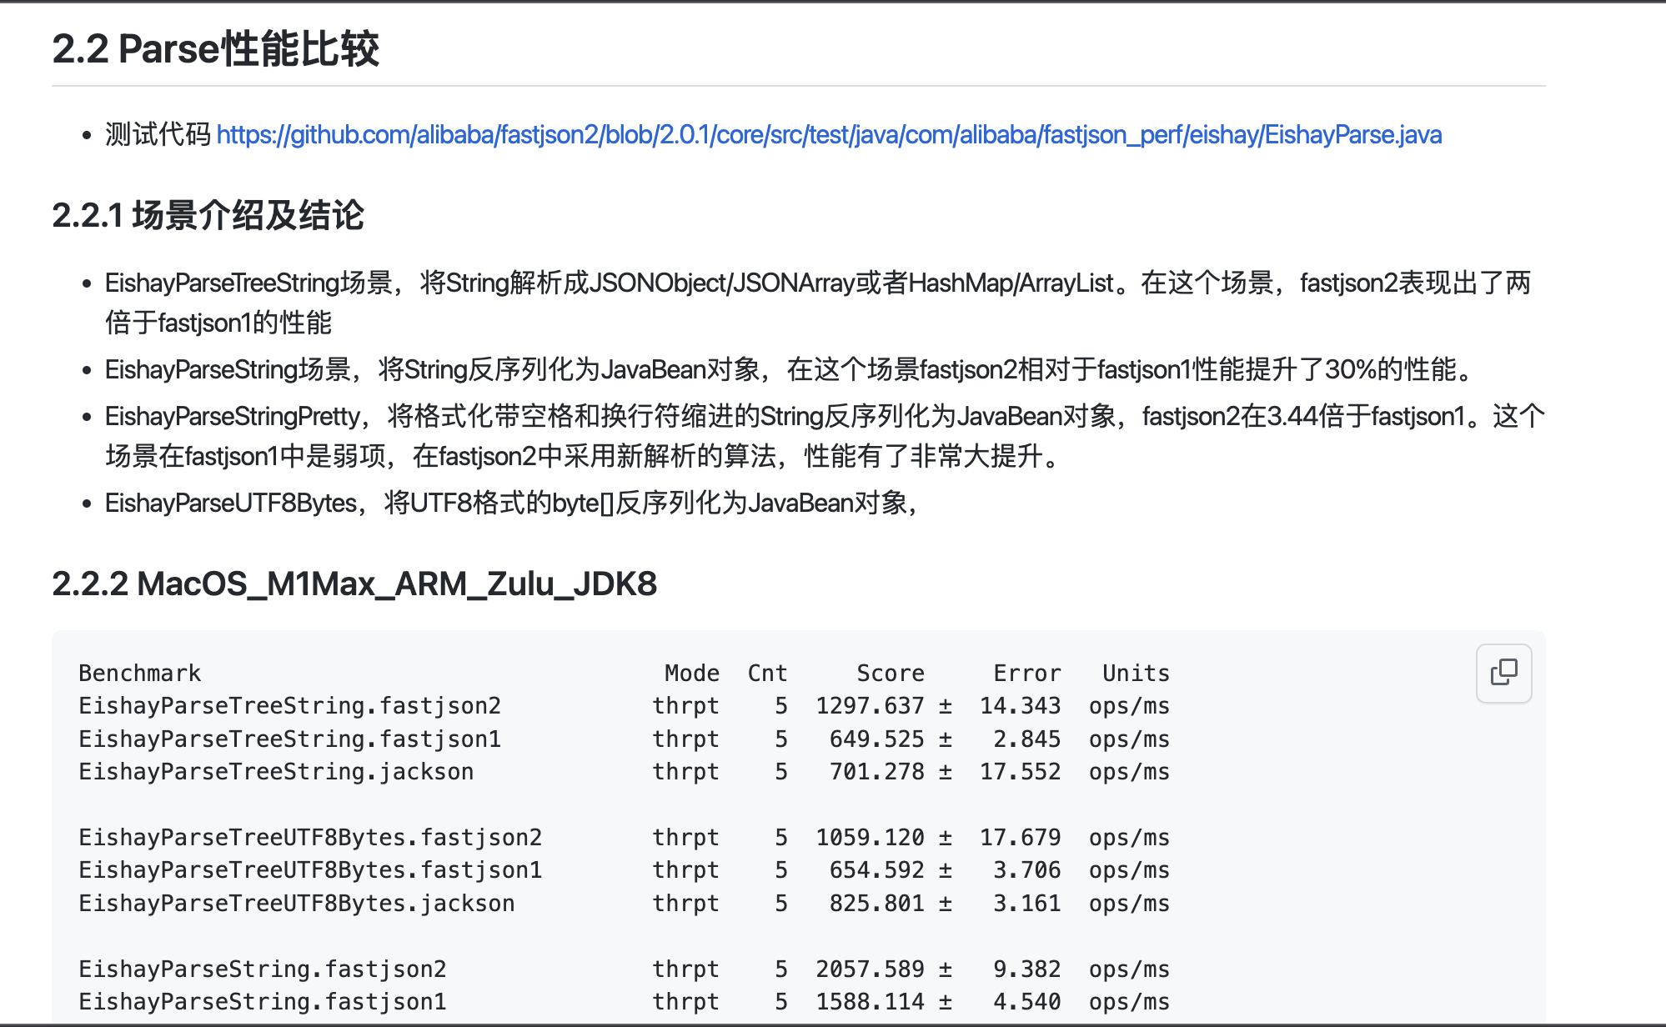Select the EishayParseTreeString.fastjson2 benchmark row
This screenshot has width=1666, height=1027.
290,705
